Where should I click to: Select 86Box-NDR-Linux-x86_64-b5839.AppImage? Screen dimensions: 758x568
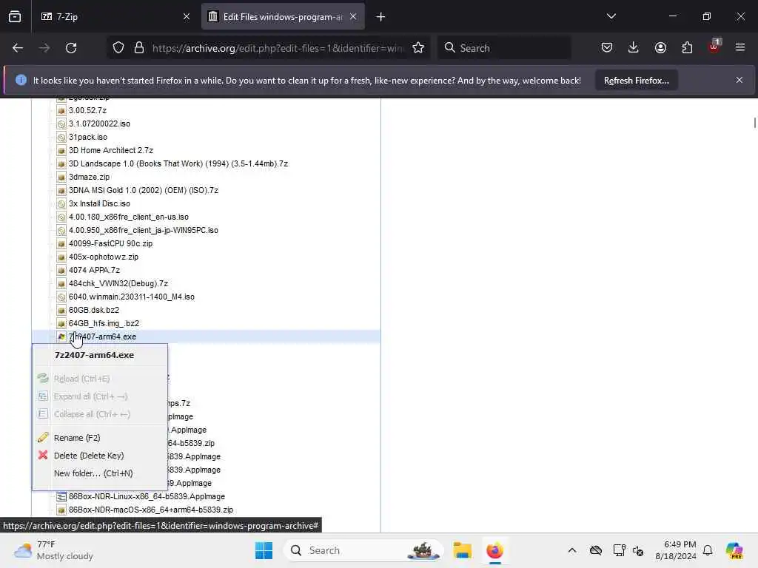tap(147, 496)
